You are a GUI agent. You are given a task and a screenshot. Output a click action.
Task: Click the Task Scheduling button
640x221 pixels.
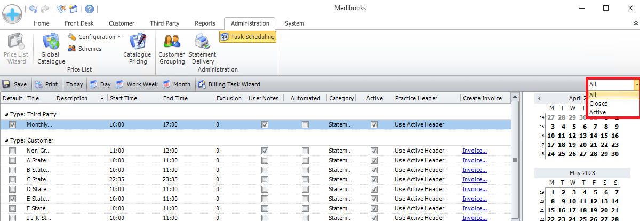pyautogui.click(x=247, y=37)
